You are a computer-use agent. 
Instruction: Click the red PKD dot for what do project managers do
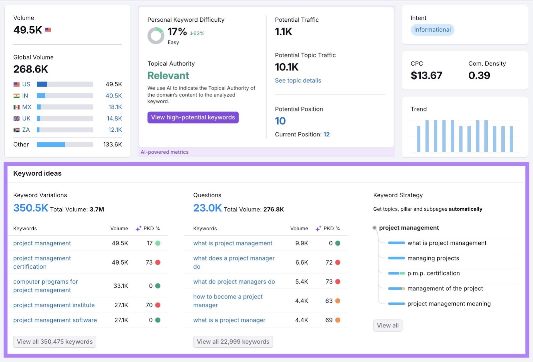[x=337, y=281]
